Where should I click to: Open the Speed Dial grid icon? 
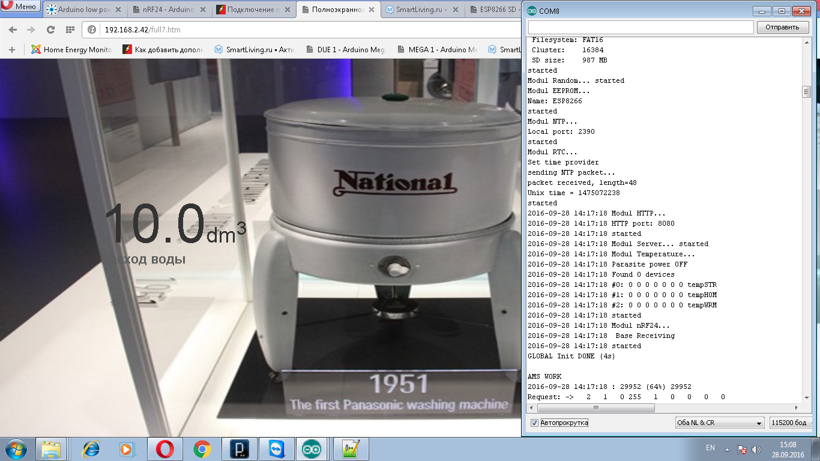[70, 29]
